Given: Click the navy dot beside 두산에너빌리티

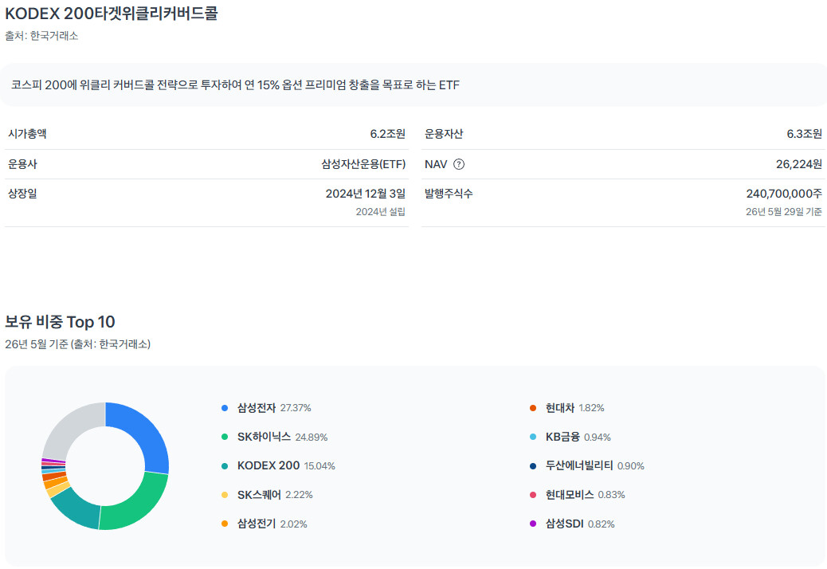Looking at the screenshot, I should (533, 466).
